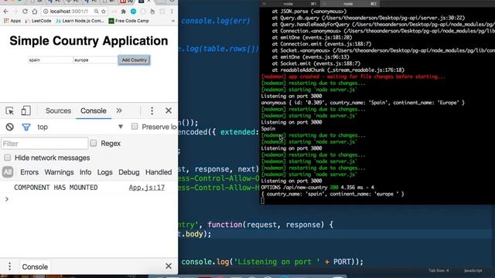Open Chrome's three-dot menu
This screenshot has width=495, height=278.
tap(172, 12)
